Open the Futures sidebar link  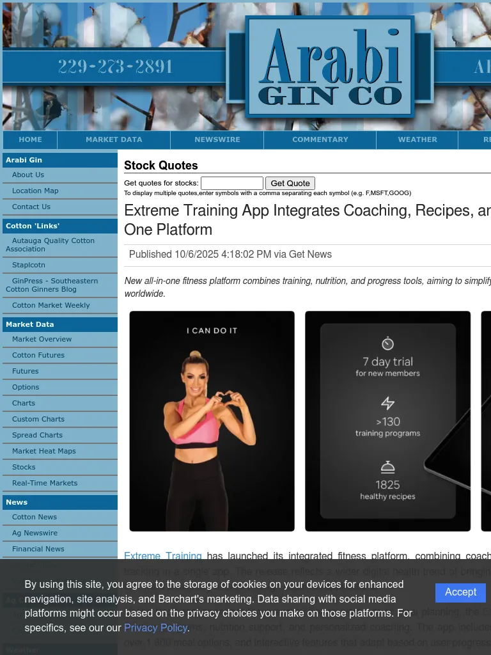coord(25,371)
